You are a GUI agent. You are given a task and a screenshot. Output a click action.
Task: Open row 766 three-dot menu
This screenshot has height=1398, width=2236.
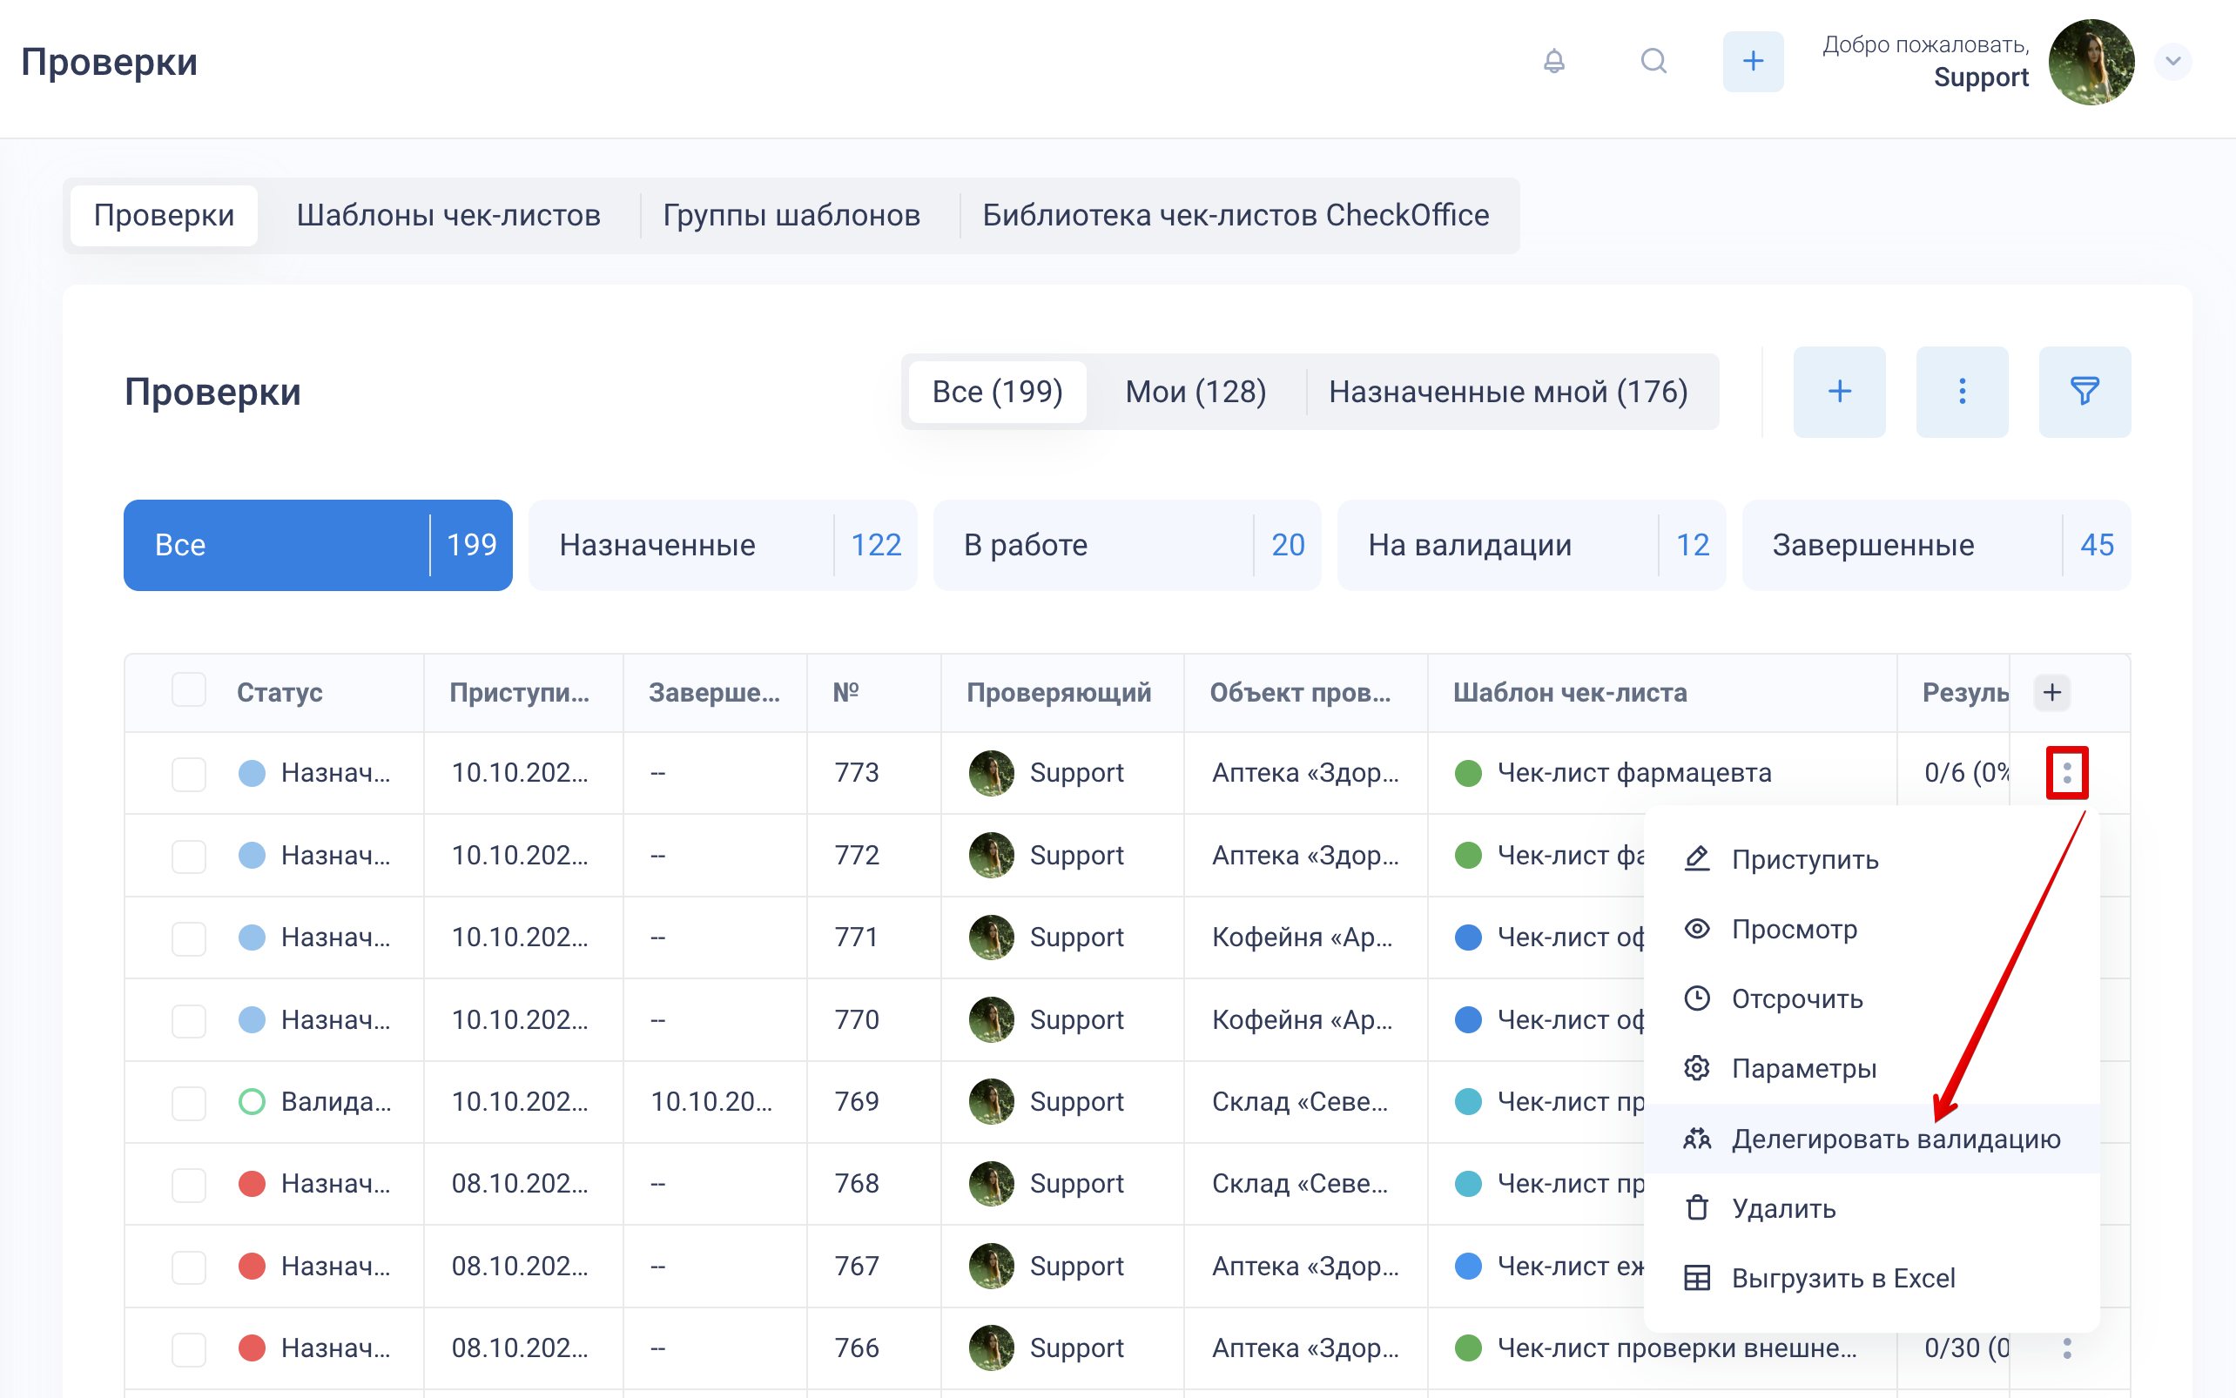2067,1348
